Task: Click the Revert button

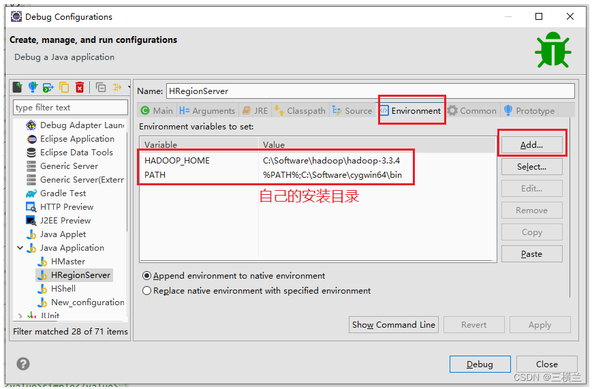Action: point(474,325)
